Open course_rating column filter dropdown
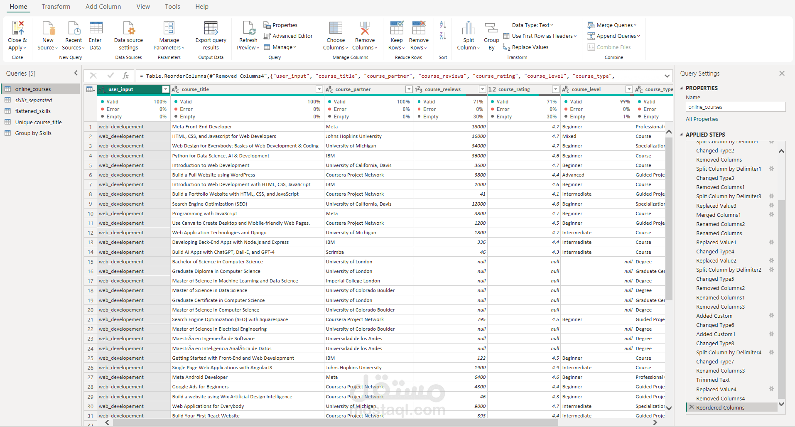Screen dimensions: 795x427 tap(555, 89)
